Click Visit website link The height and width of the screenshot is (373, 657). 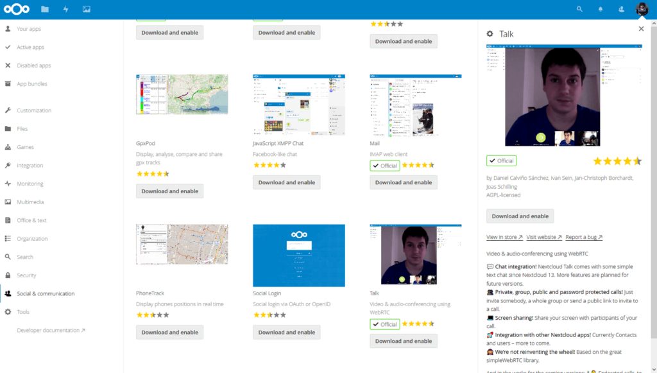[x=544, y=237]
